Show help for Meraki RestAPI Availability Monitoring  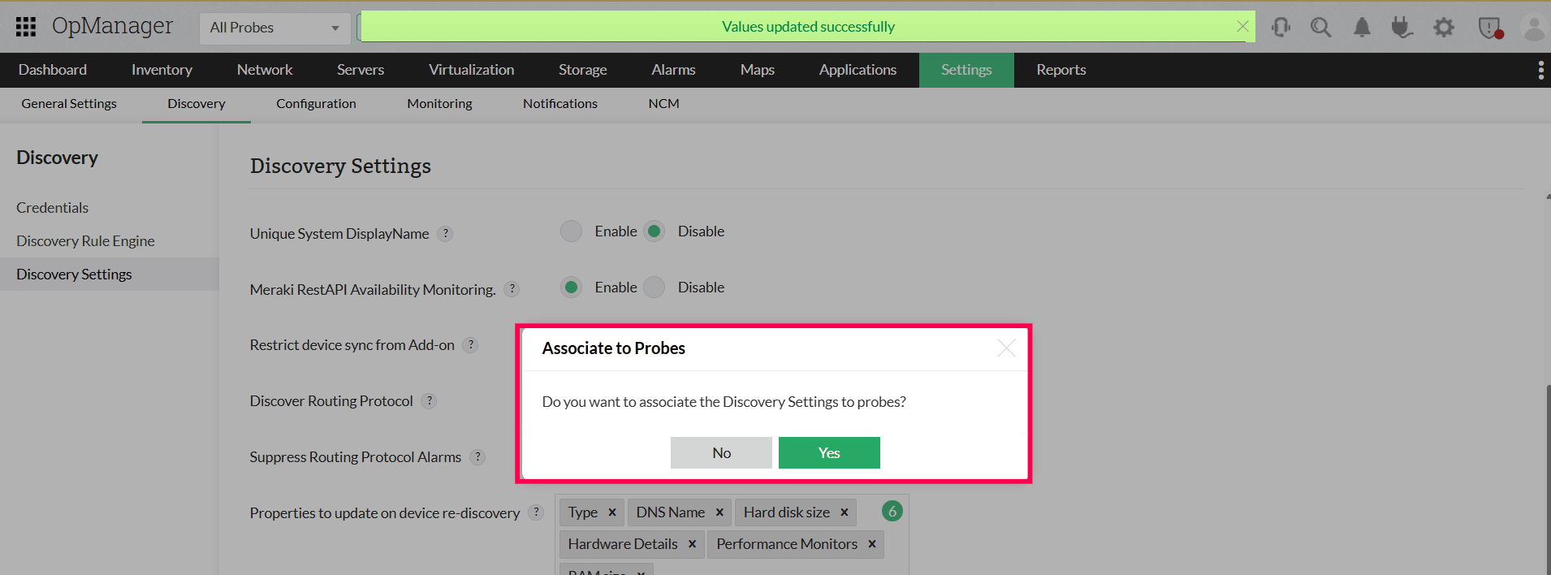click(x=512, y=289)
